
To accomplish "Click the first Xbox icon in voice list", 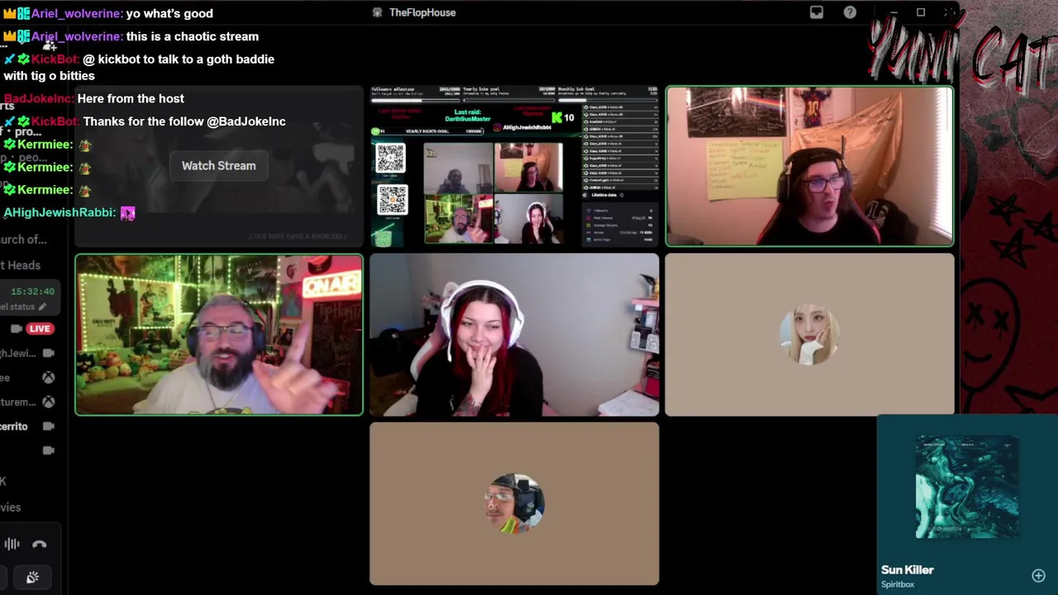I will point(49,378).
